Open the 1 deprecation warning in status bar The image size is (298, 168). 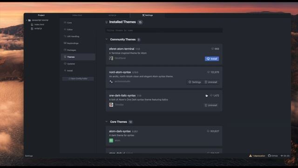pos(257,156)
